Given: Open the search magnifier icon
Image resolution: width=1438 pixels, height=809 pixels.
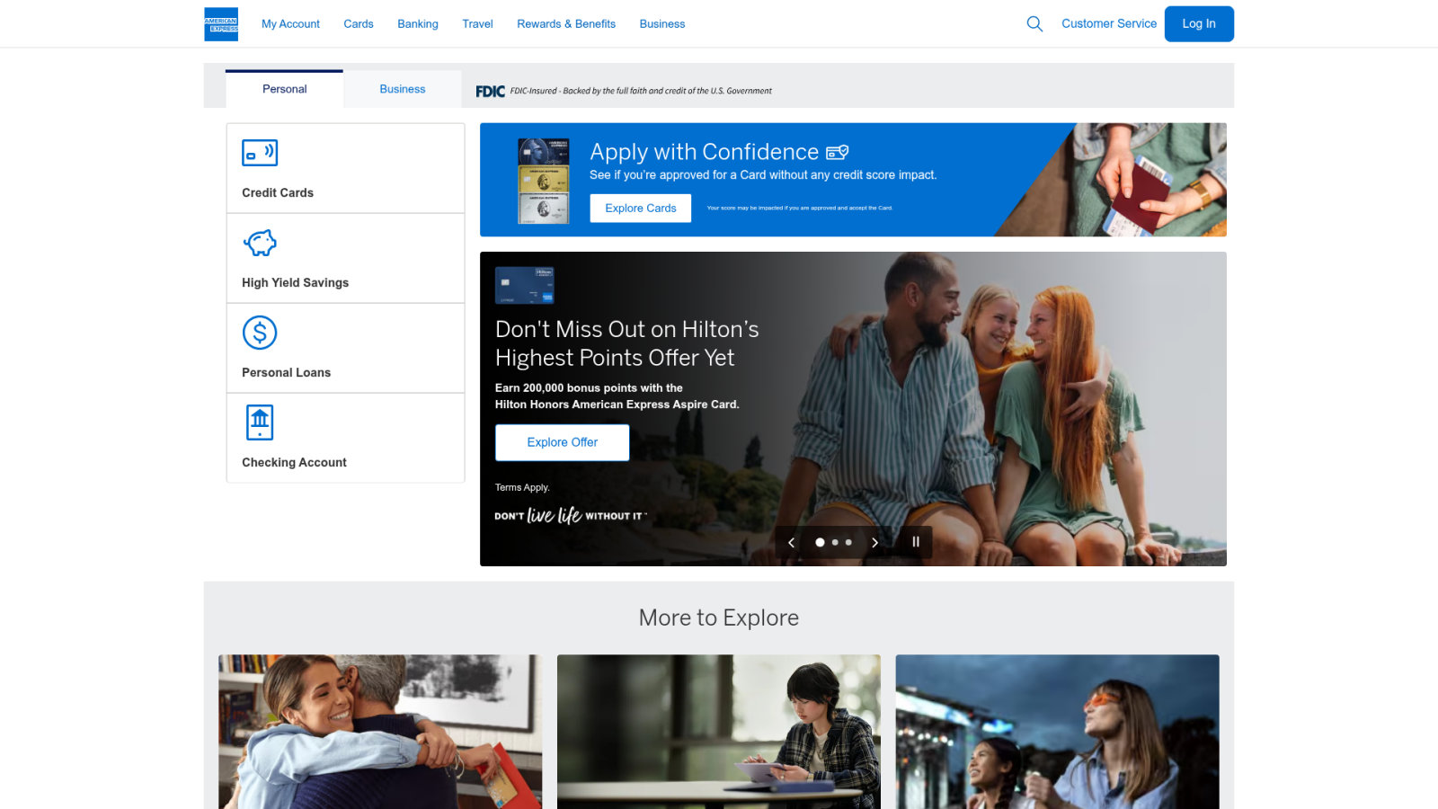Looking at the screenshot, I should pyautogui.click(x=1034, y=24).
